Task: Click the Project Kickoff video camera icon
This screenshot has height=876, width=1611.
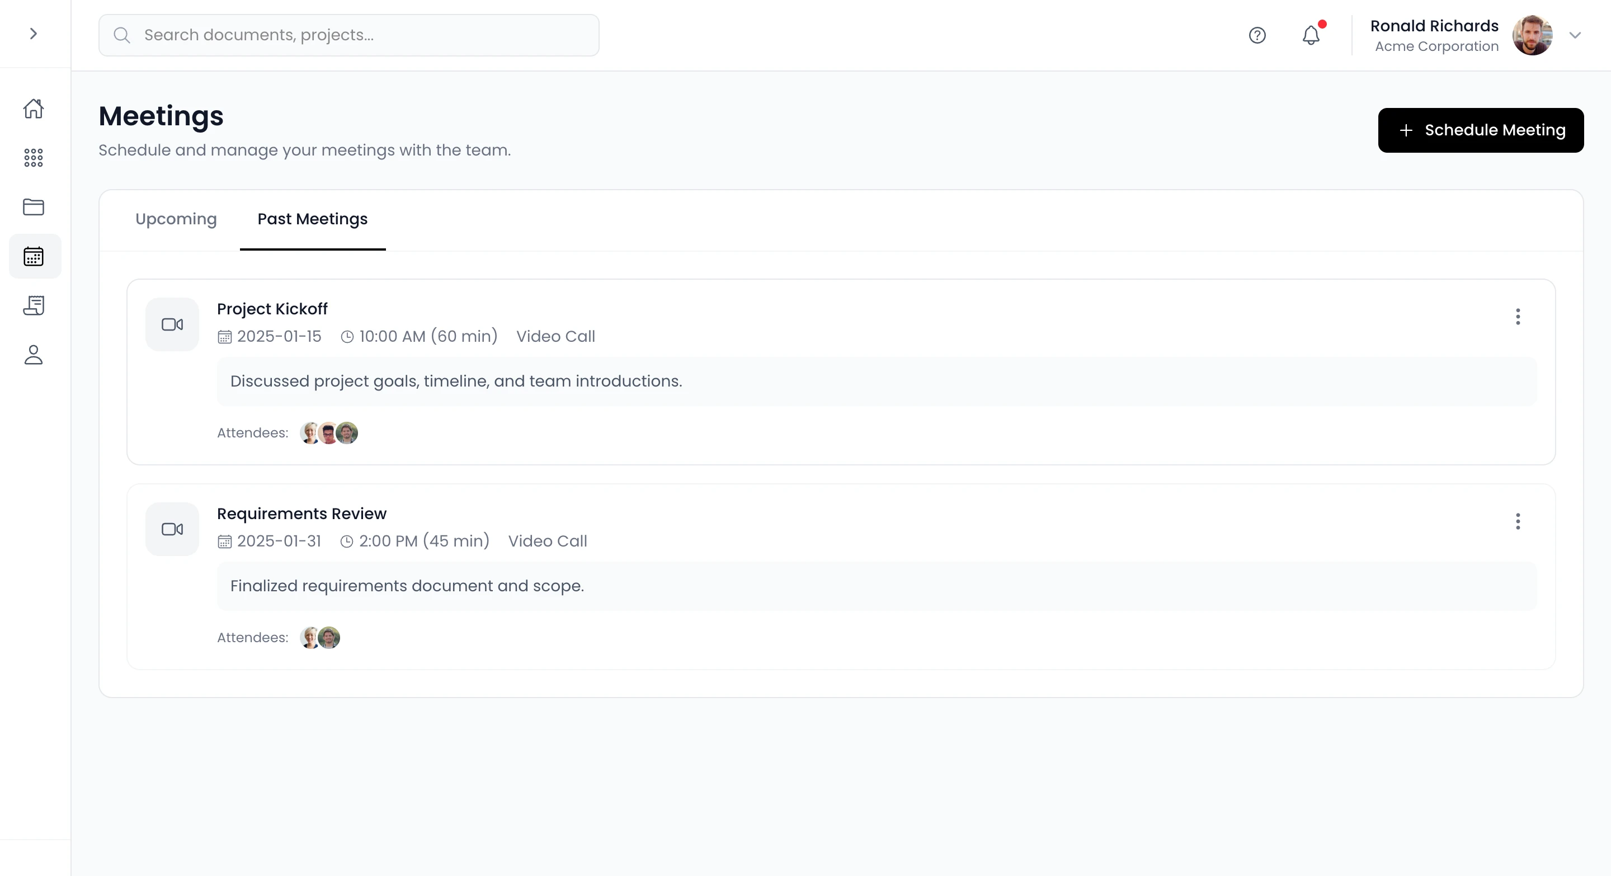Action: coord(172,324)
